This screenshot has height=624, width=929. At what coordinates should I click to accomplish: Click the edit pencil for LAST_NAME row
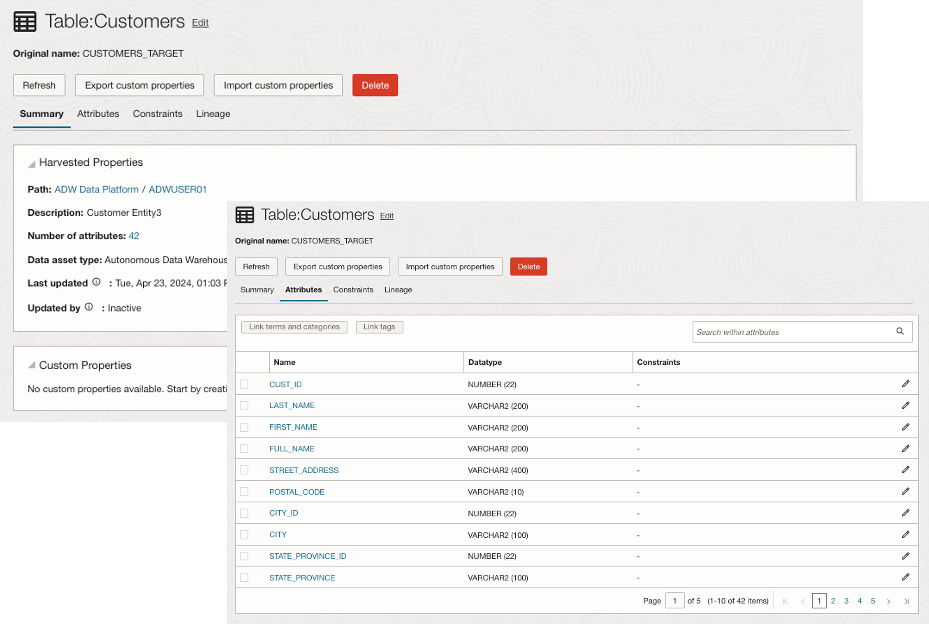(x=905, y=405)
